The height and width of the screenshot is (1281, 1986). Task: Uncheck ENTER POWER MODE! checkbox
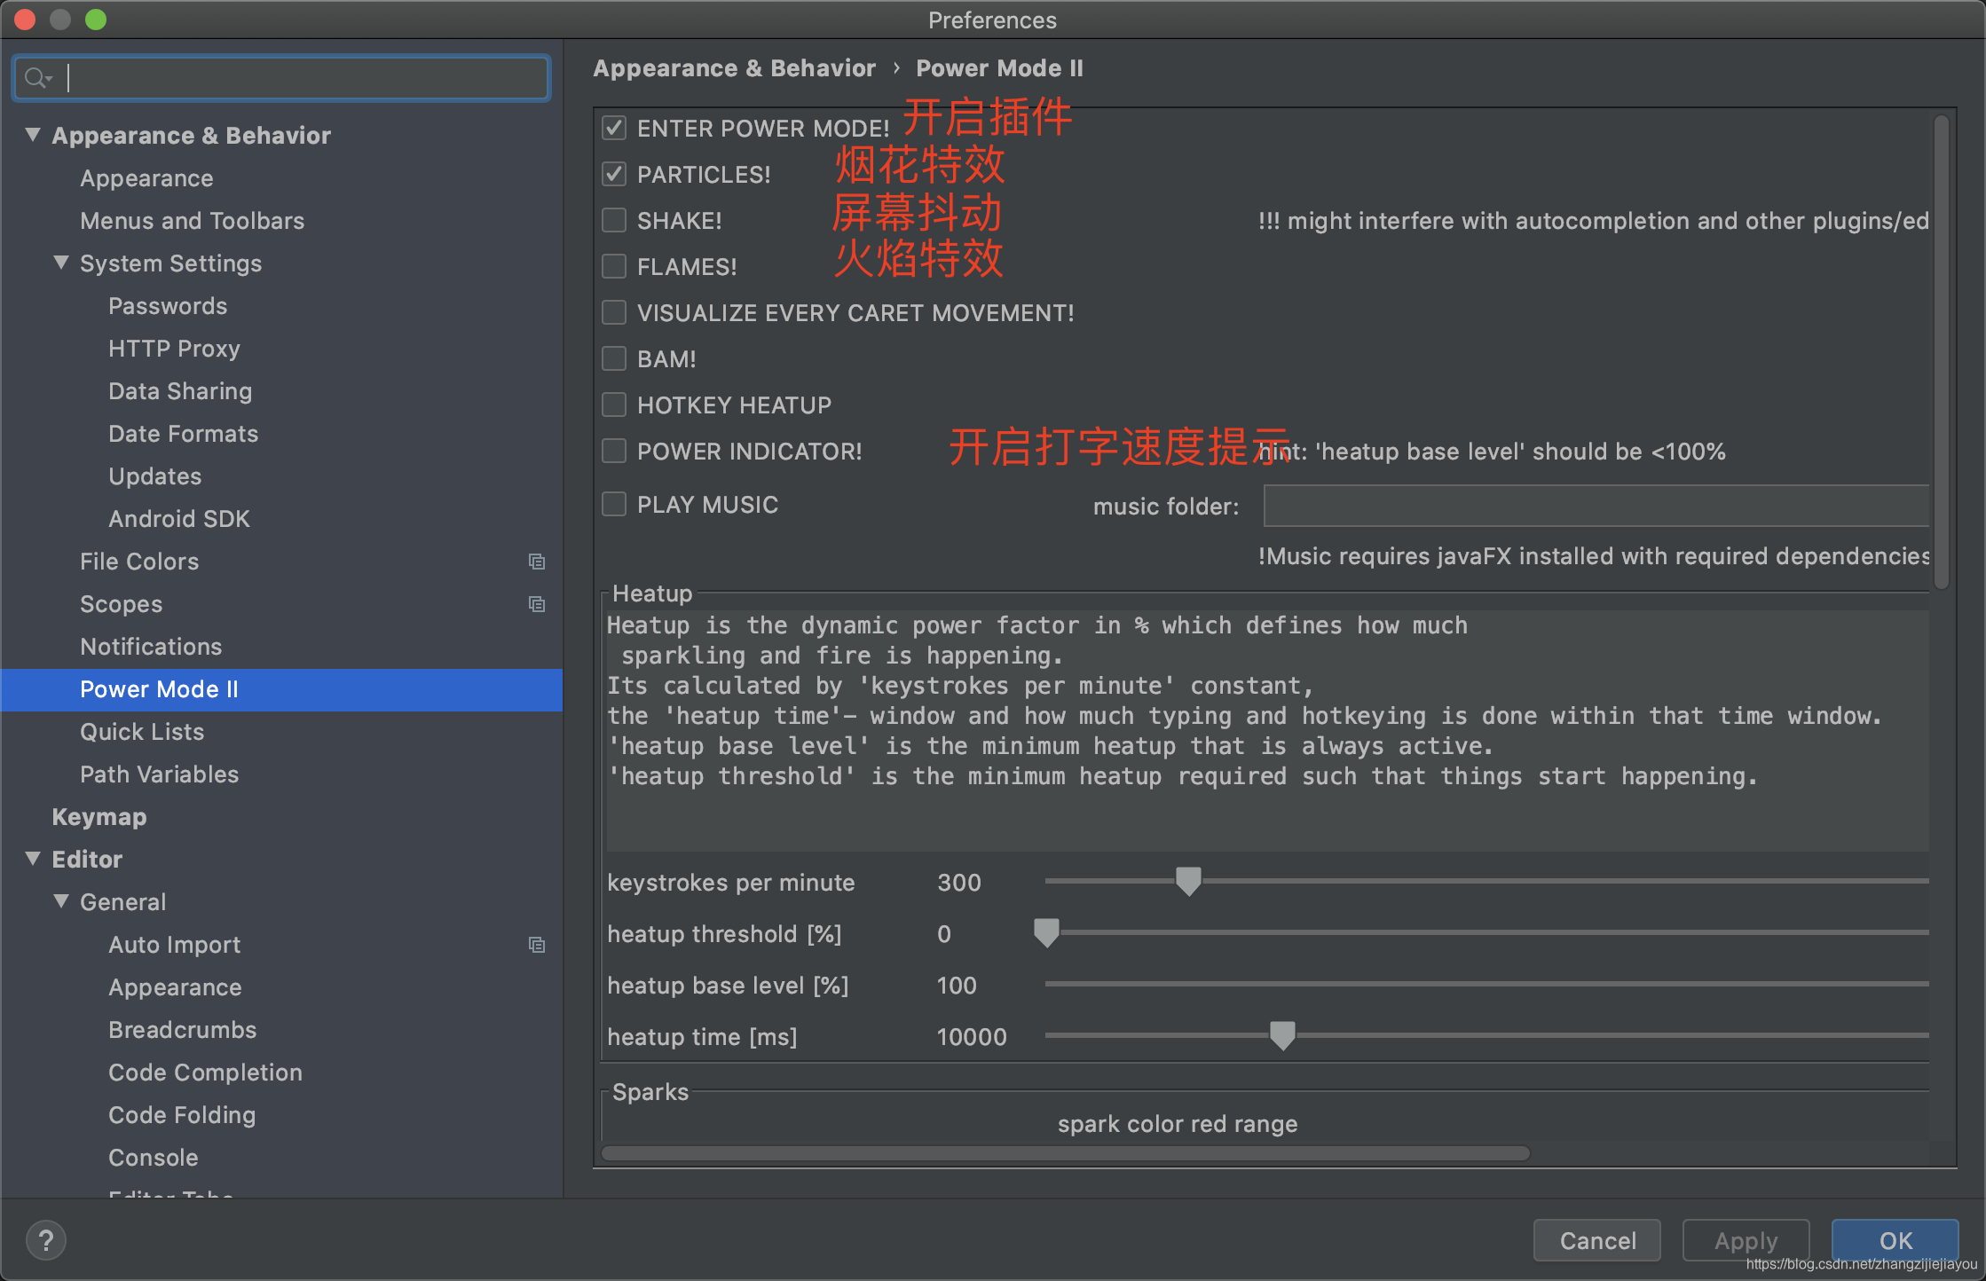click(x=614, y=128)
